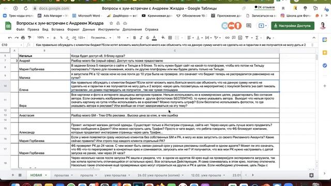This screenshot has height=186, width=331.
Task: Click the Name Box showing C10
Action: click(x=11, y=45)
